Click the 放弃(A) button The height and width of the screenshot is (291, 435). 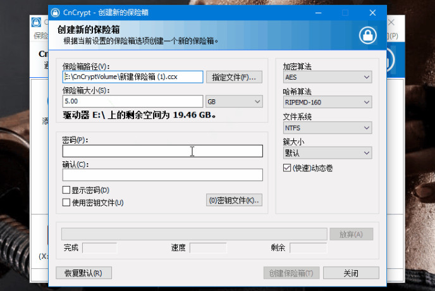click(x=351, y=234)
